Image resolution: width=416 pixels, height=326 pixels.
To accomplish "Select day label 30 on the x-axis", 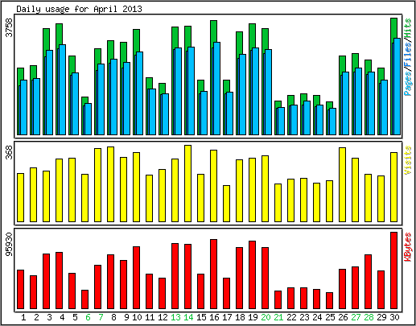I will [x=394, y=317].
